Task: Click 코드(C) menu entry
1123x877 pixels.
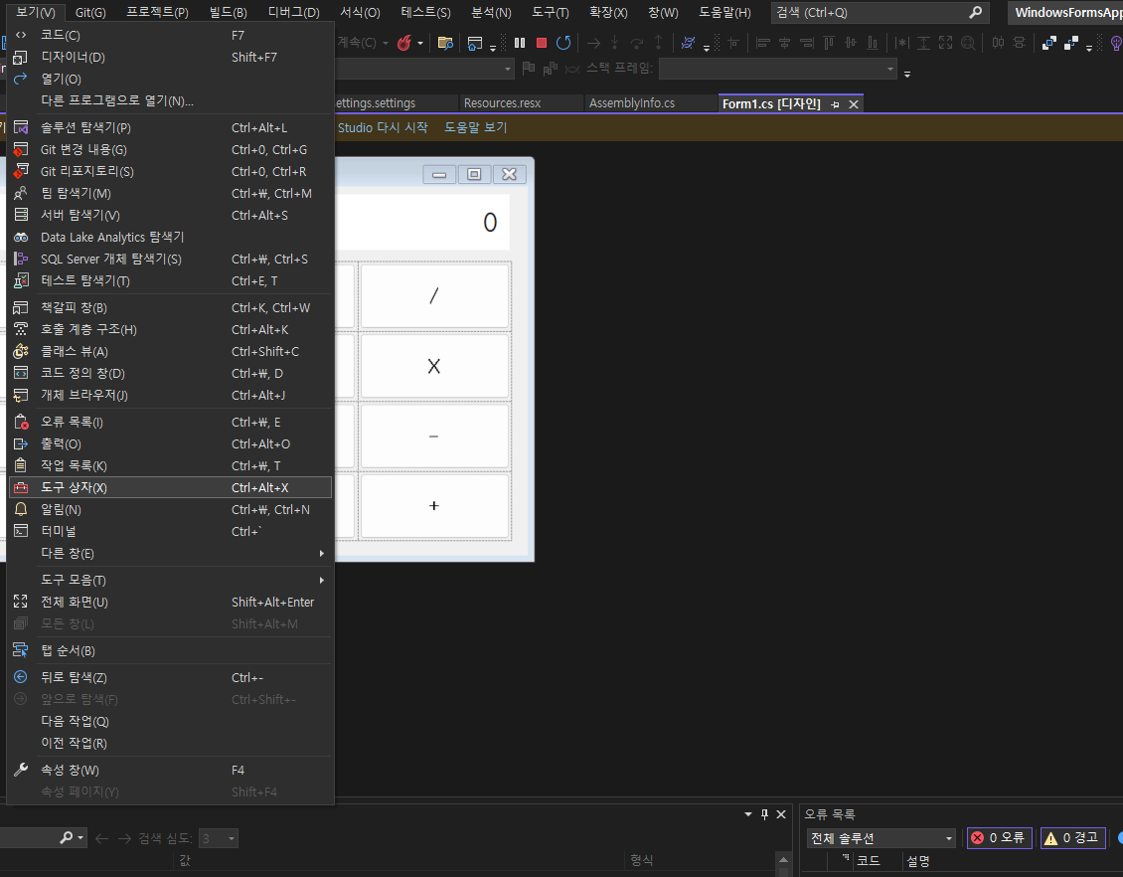Action: [x=170, y=35]
